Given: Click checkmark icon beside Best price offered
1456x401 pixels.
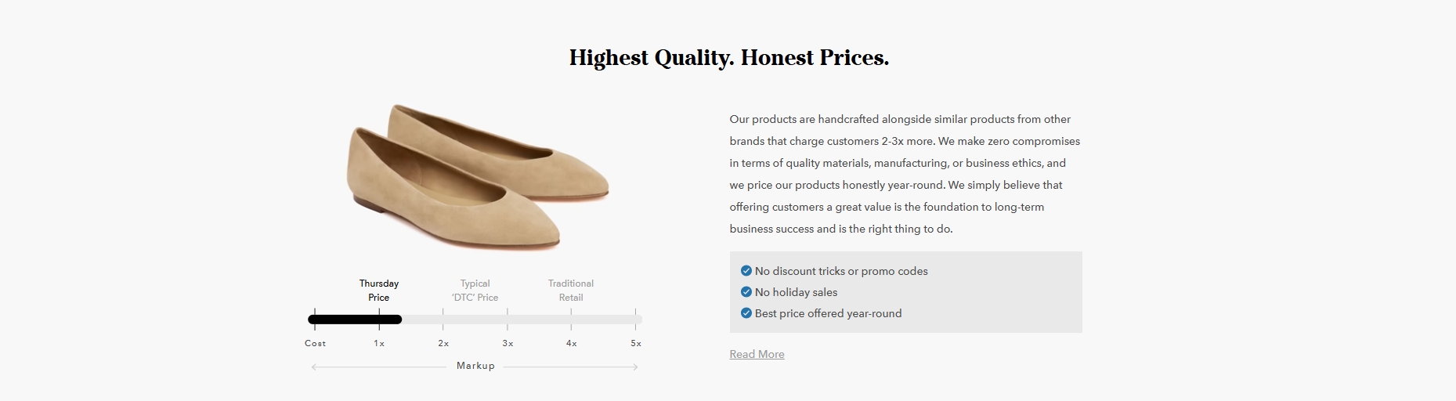Looking at the screenshot, I should click(x=746, y=313).
